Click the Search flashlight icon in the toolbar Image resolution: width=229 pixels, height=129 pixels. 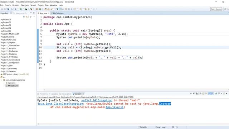52,9
